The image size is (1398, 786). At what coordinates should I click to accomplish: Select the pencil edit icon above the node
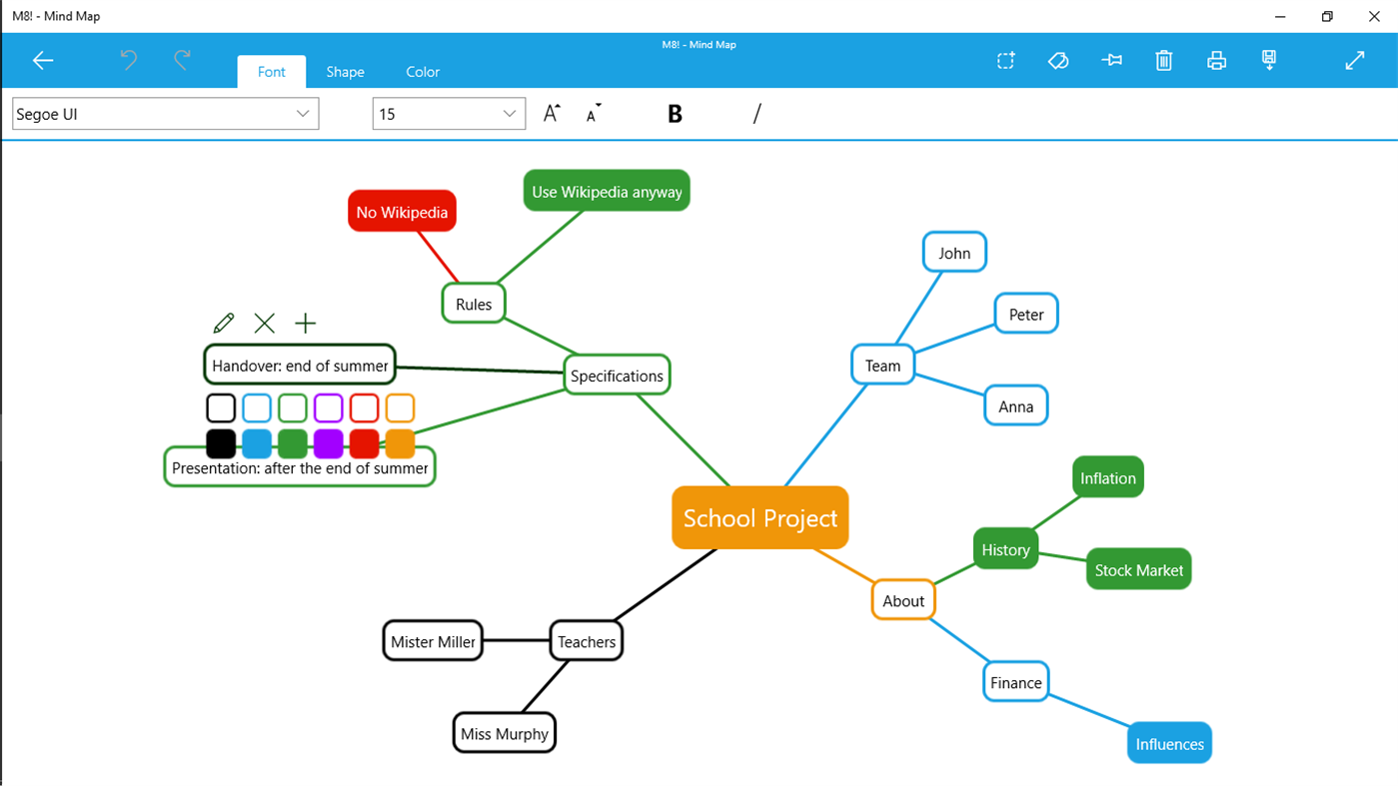(x=224, y=323)
